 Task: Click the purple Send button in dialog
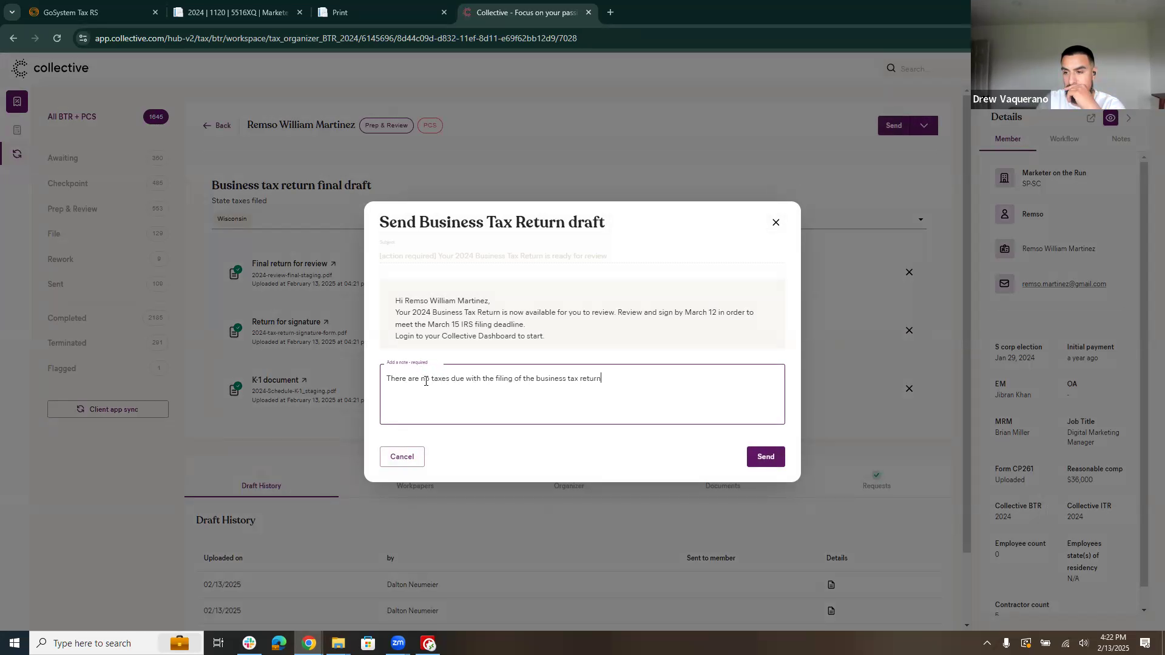[x=765, y=457]
